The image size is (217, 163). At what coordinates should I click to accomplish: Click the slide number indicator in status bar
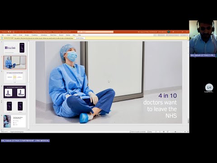[x=4, y=132]
